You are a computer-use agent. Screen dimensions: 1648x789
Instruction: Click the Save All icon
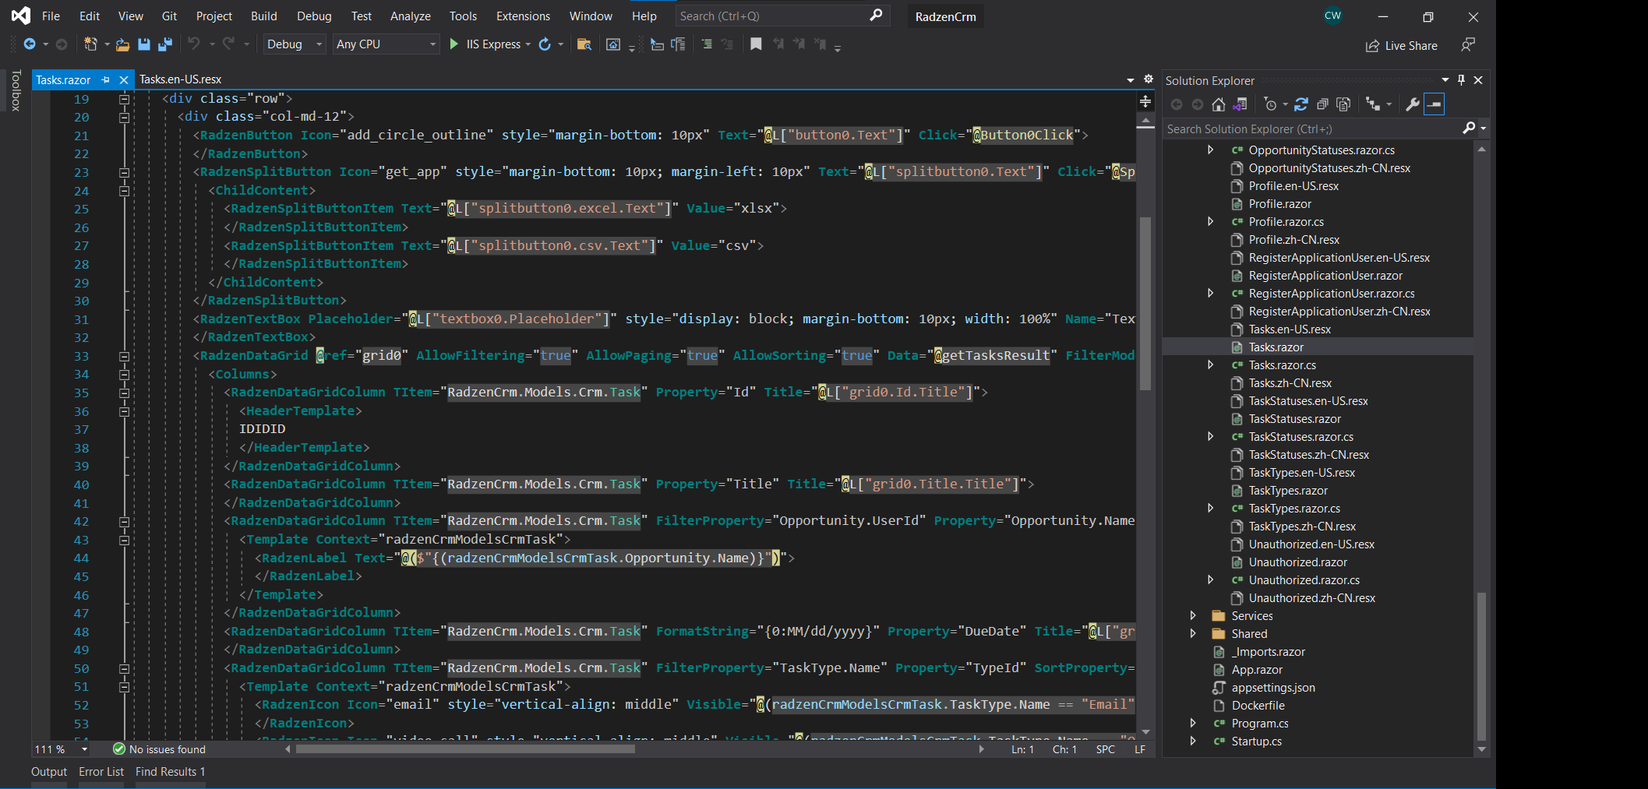point(164,44)
